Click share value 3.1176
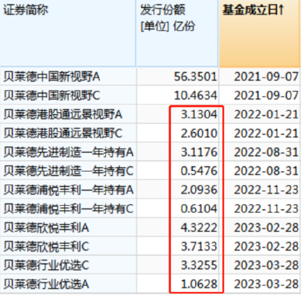 pos(199,152)
